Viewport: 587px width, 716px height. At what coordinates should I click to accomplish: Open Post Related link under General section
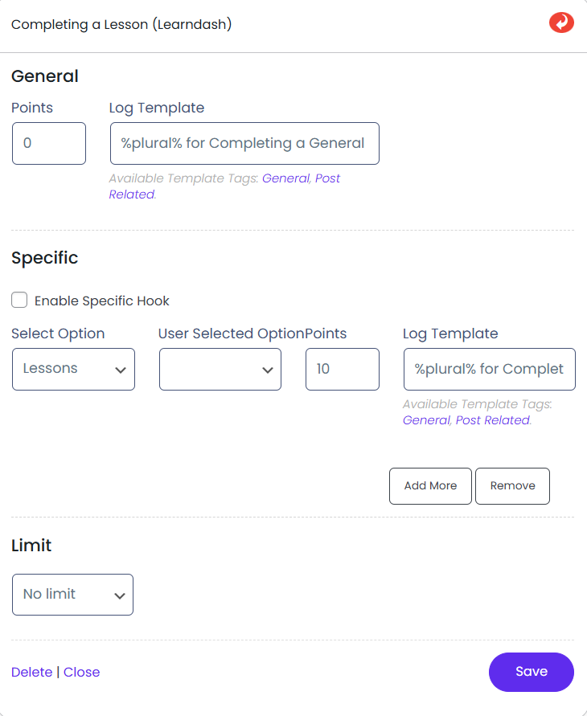(327, 178)
